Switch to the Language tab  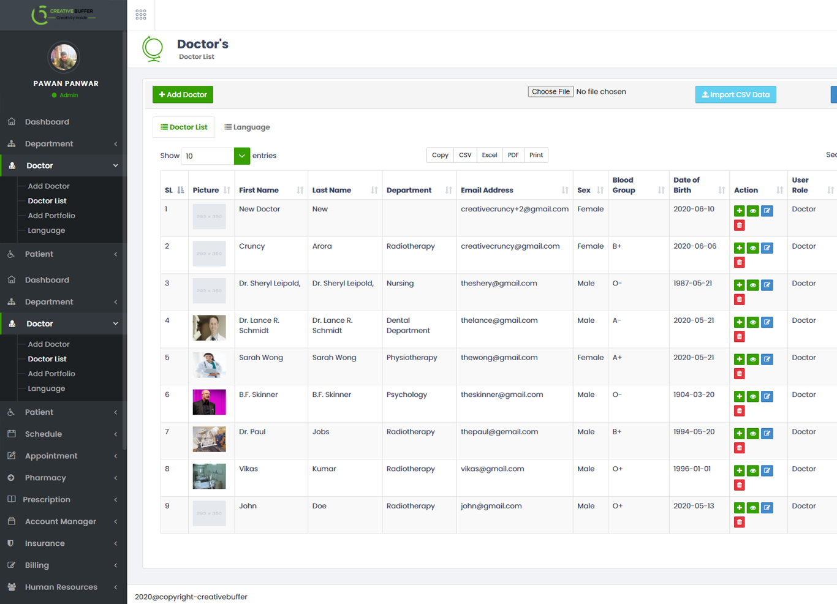point(247,127)
